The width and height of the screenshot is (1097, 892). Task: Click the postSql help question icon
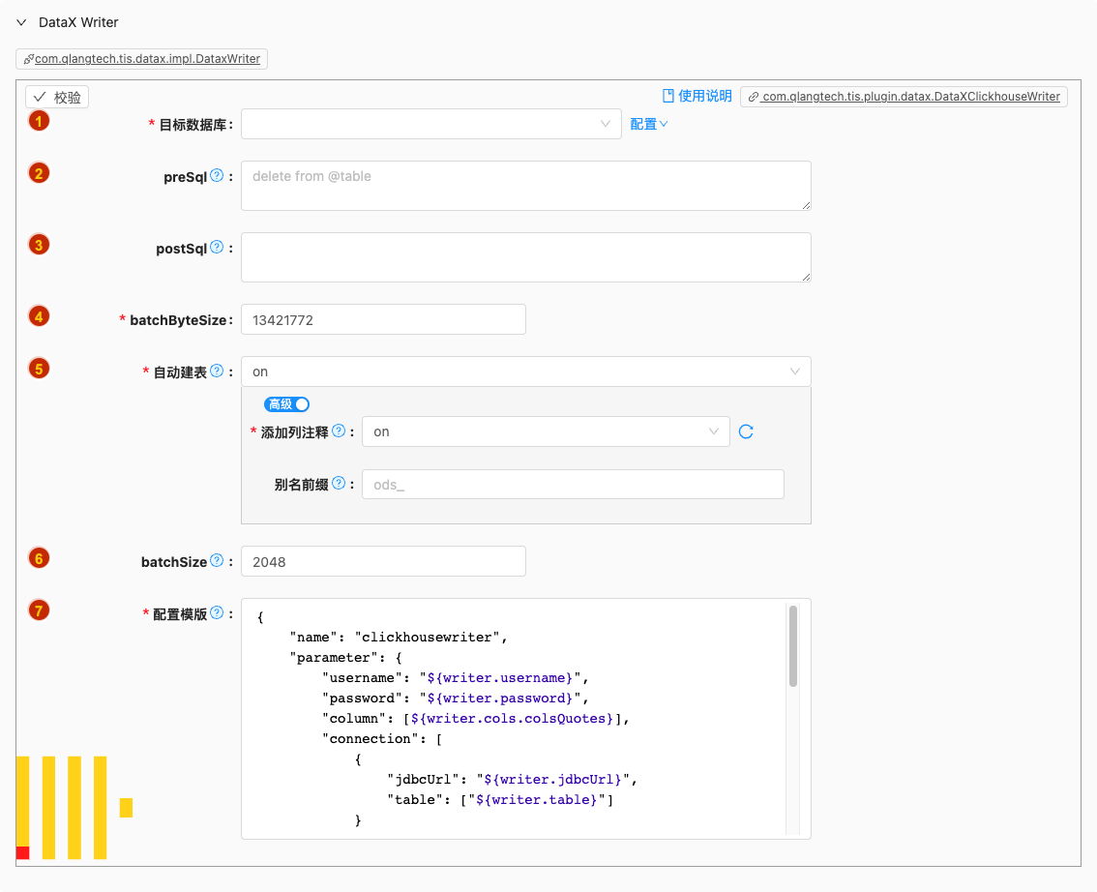click(217, 248)
